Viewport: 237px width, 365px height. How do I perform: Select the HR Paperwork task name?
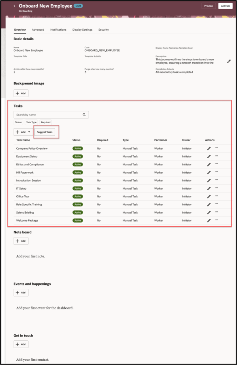click(x=25, y=173)
